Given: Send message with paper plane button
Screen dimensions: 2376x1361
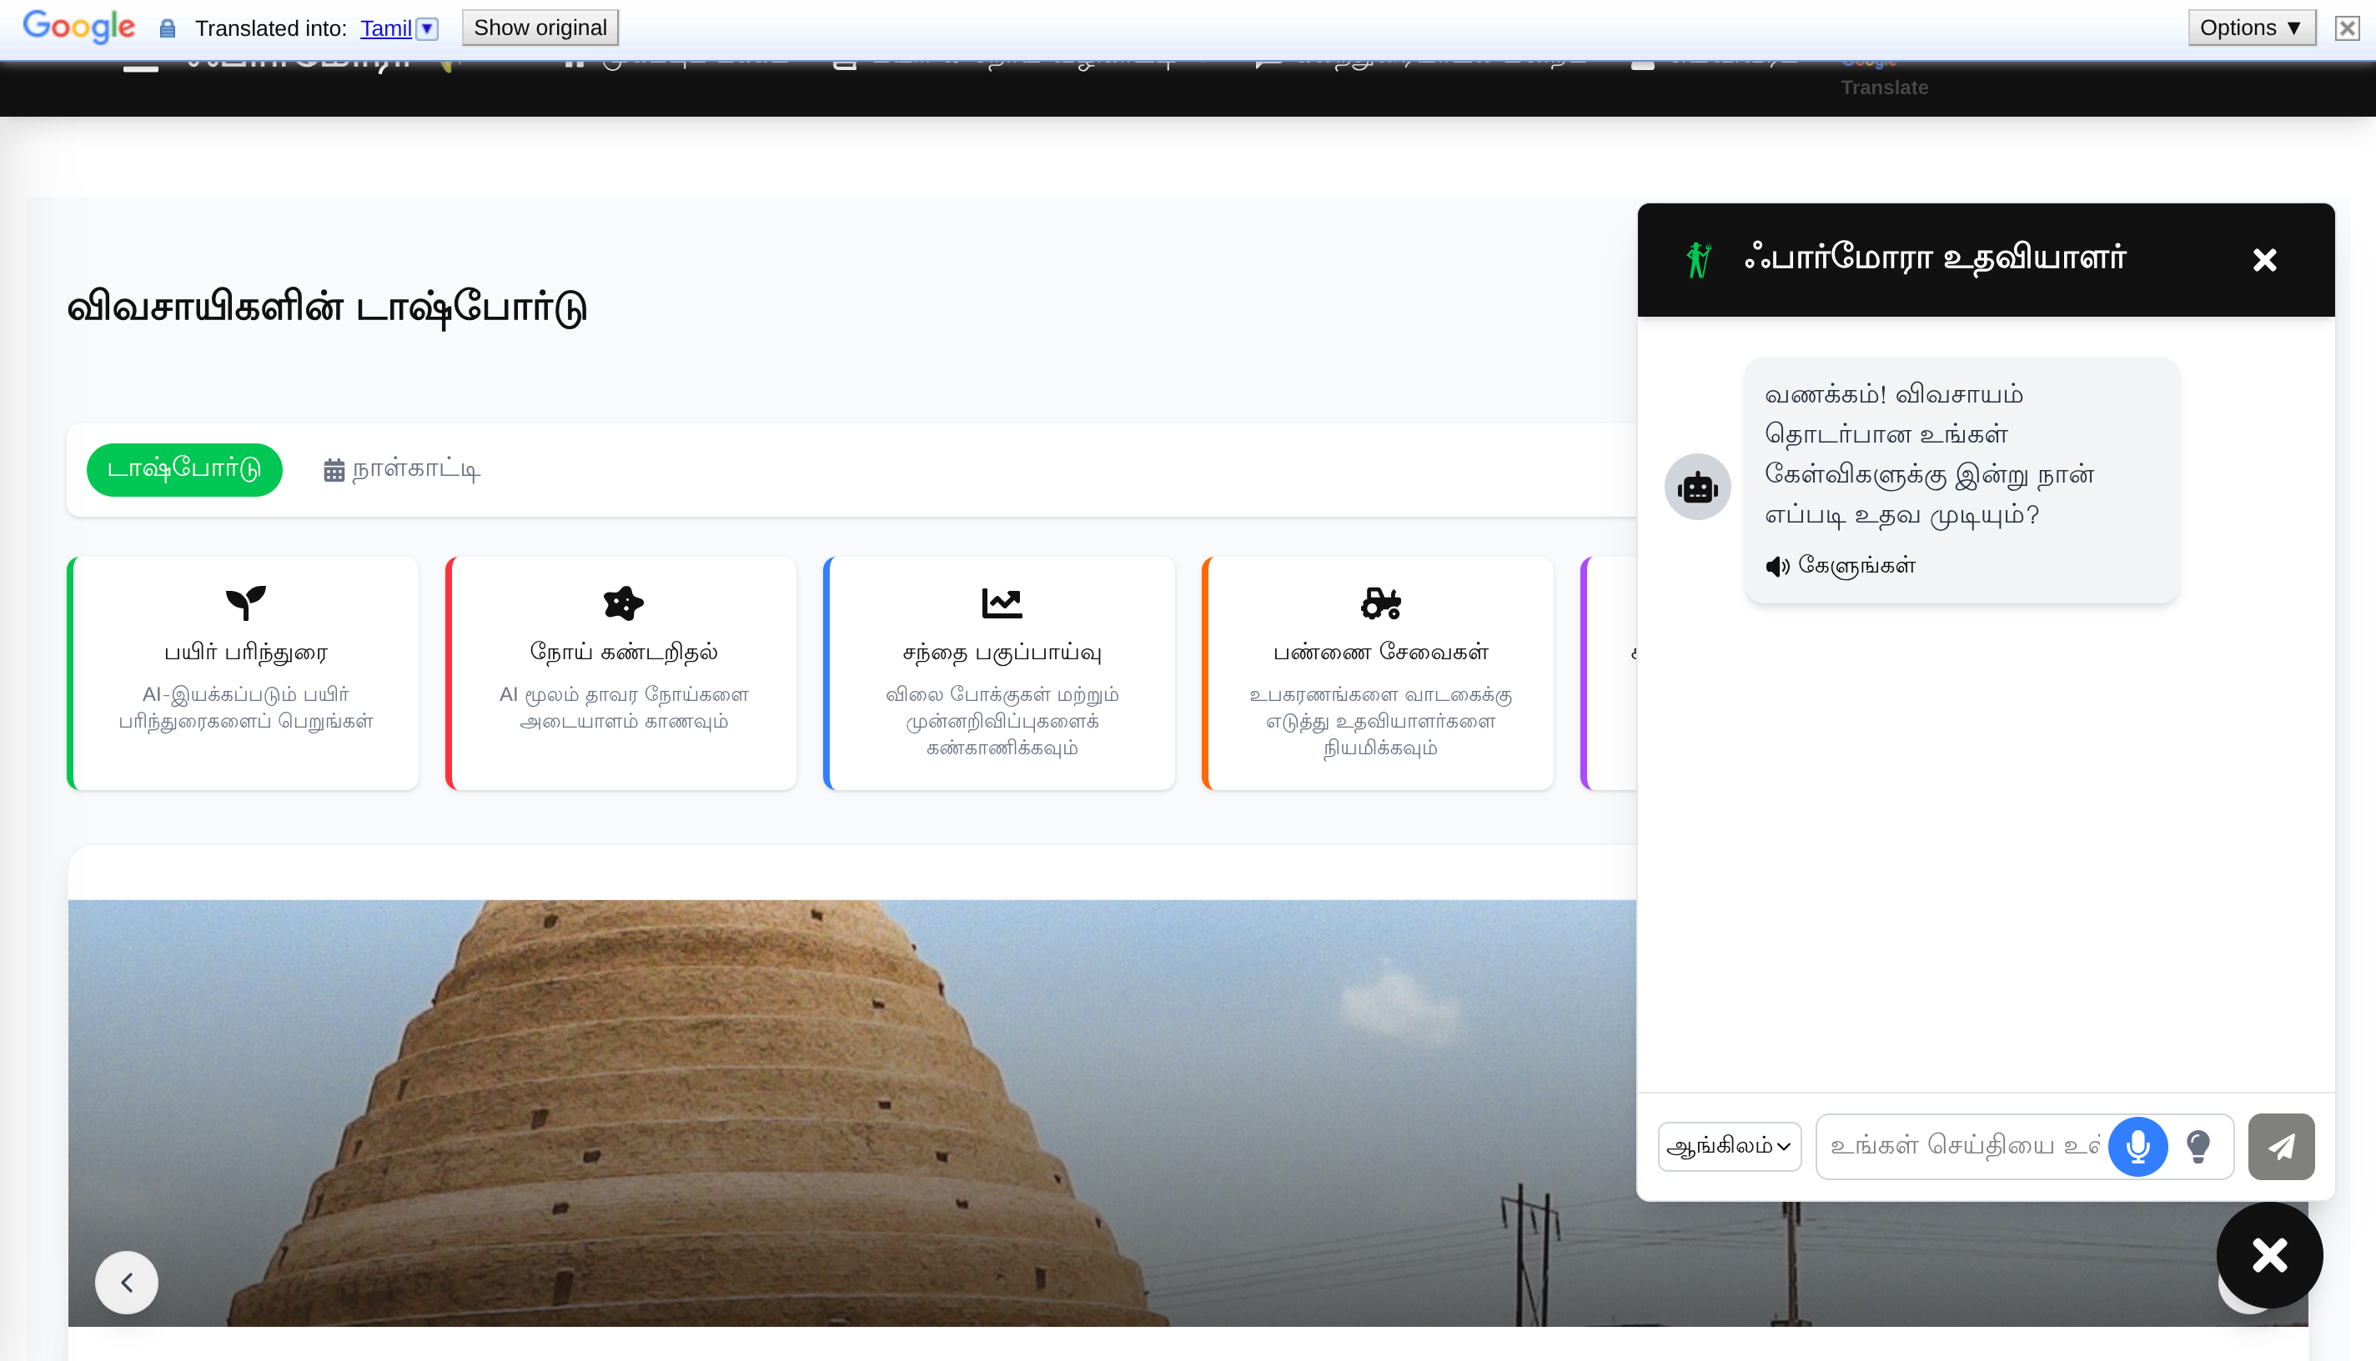Looking at the screenshot, I should (x=2281, y=1146).
